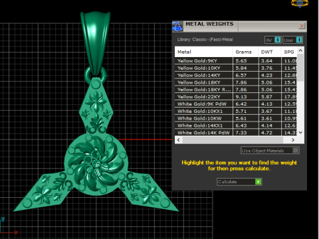Screen dimensions: 319x239
Task: Click the green arrow on Calculate
Action: coord(258,182)
